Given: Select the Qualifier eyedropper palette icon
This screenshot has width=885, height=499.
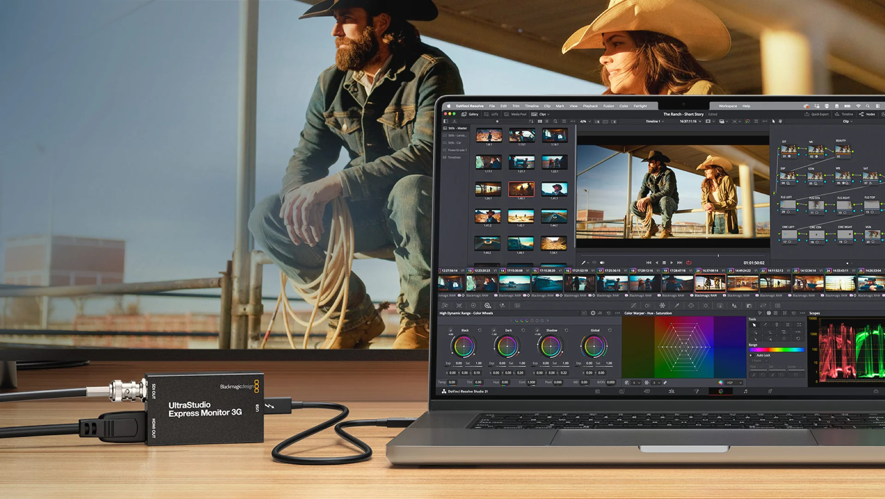Looking at the screenshot, I should 677,305.
